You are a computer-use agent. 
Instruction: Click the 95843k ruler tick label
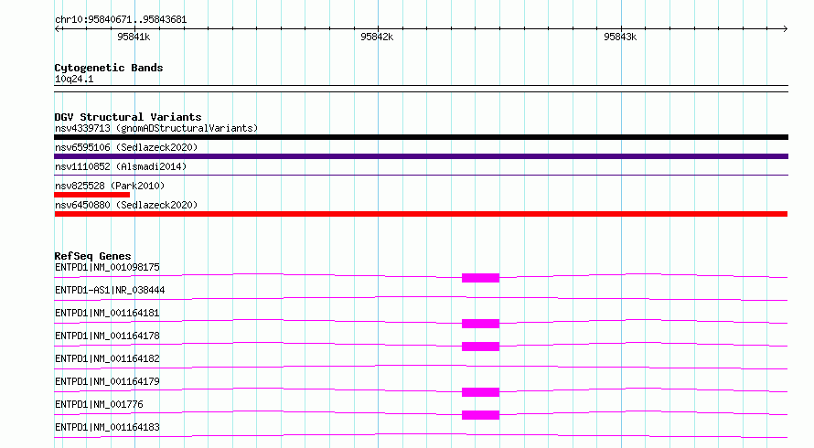click(620, 37)
